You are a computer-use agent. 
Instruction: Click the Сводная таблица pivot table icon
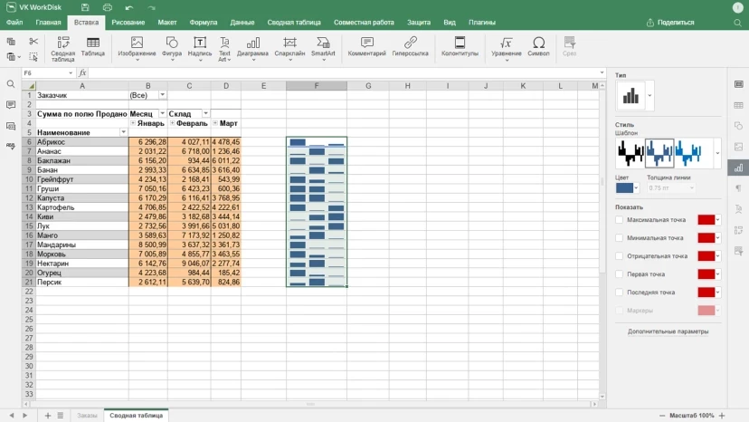62,43
